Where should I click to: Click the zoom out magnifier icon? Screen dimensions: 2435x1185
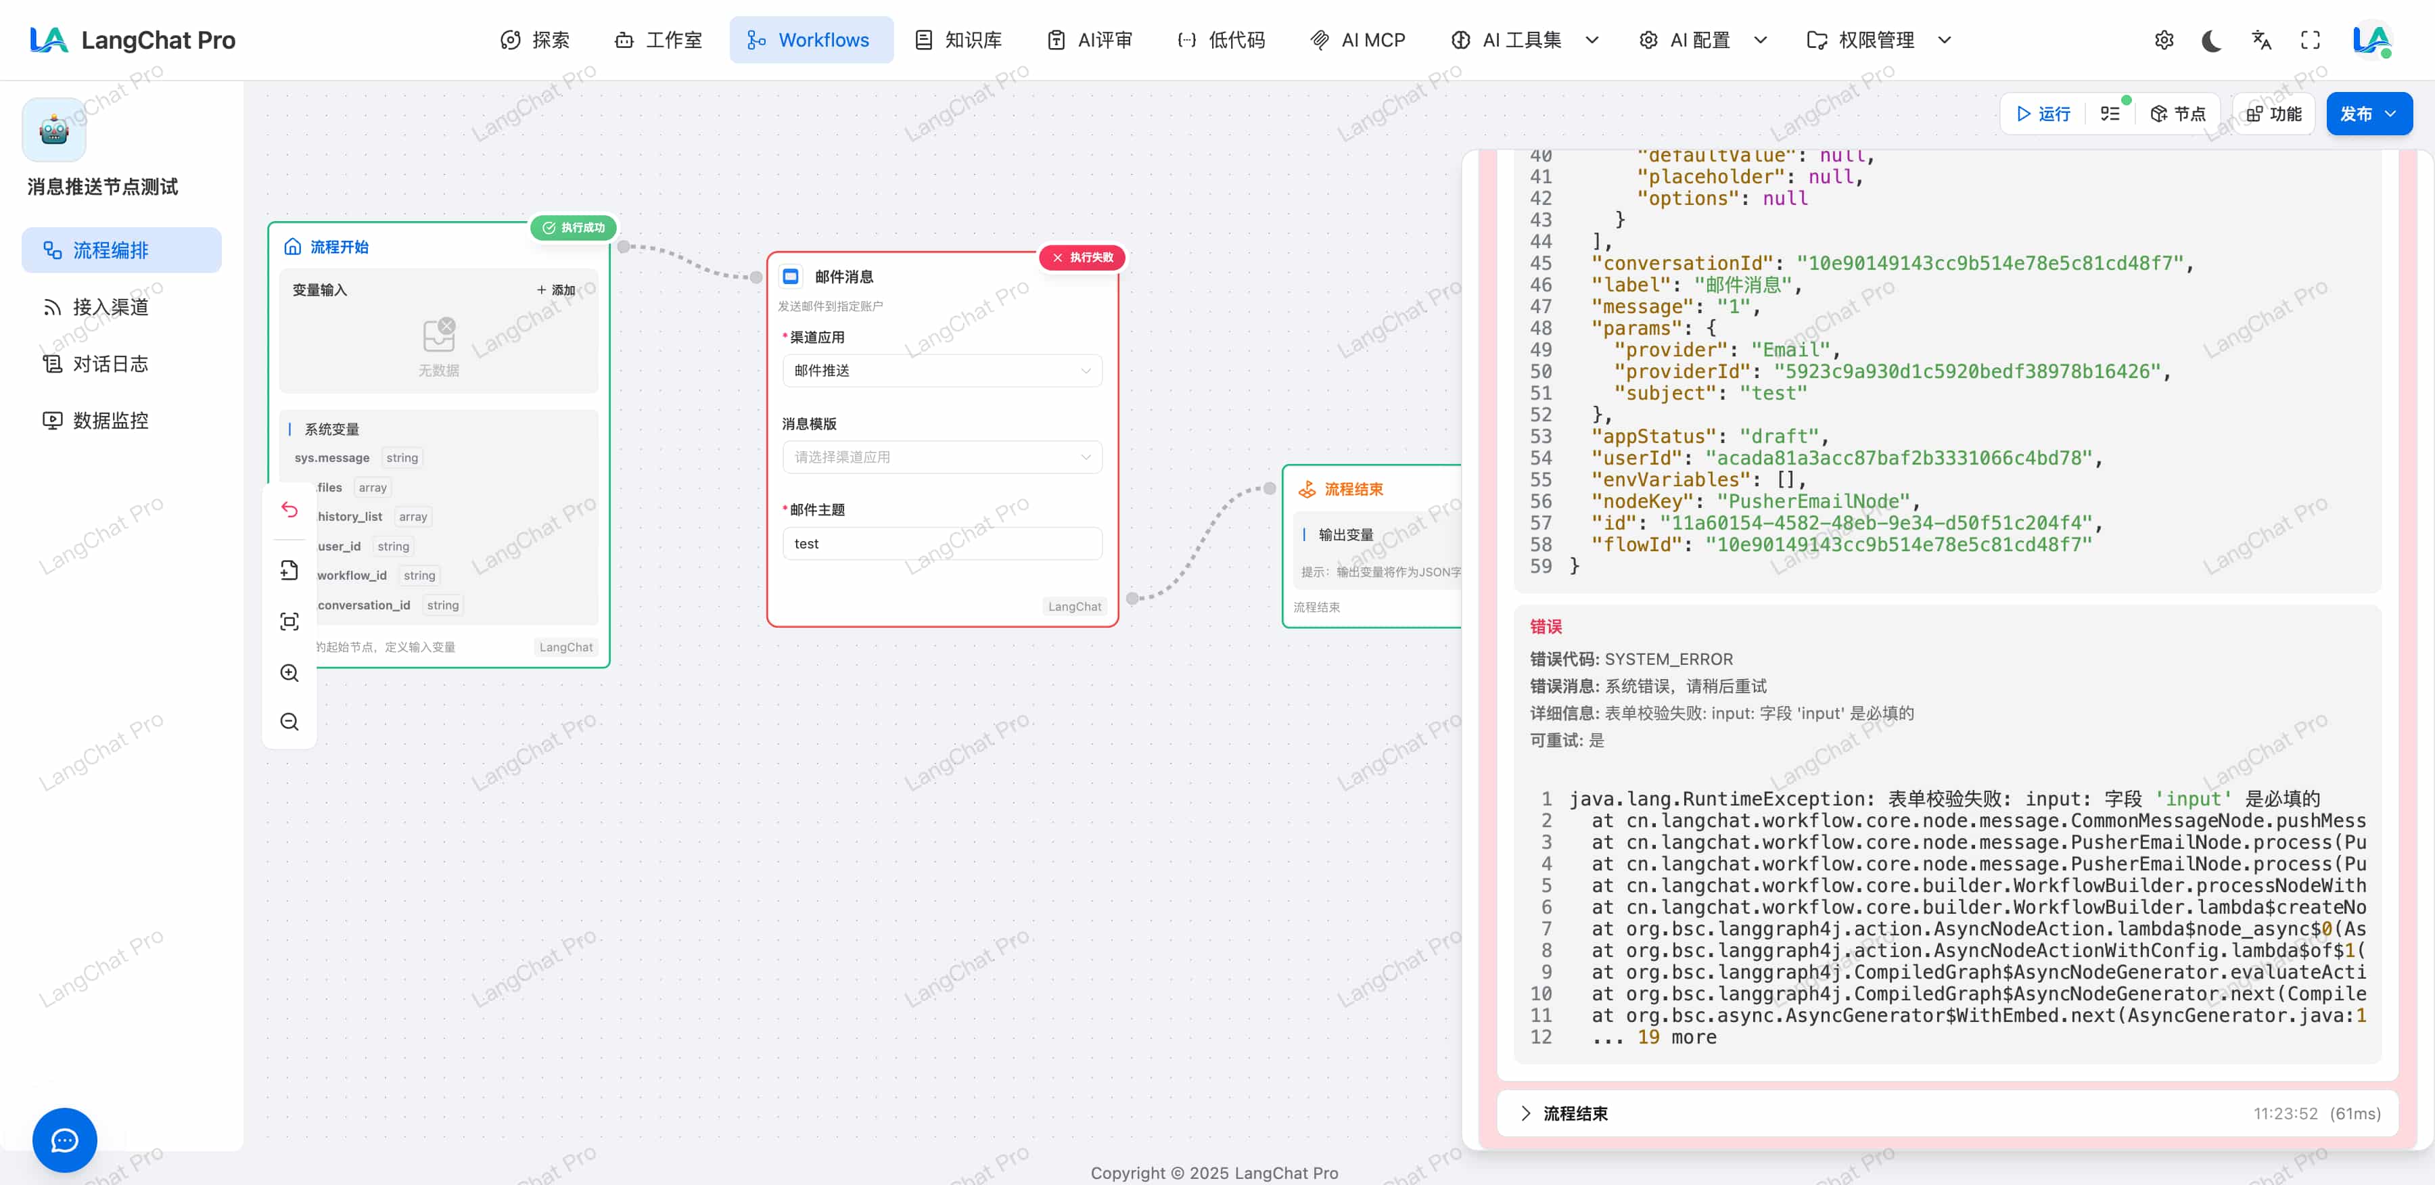point(289,722)
